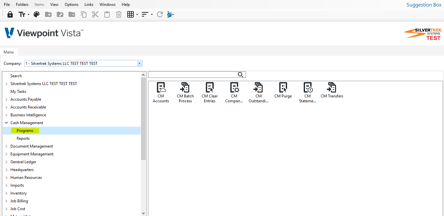This screenshot has width=444, height=216.
Task: Click the remove folder icon
Action: (x=72, y=14)
